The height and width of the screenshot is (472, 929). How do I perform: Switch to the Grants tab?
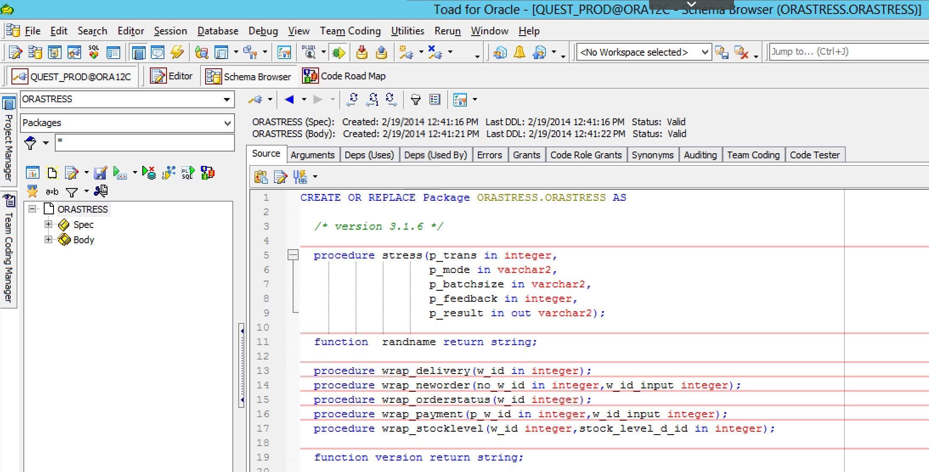click(x=526, y=155)
